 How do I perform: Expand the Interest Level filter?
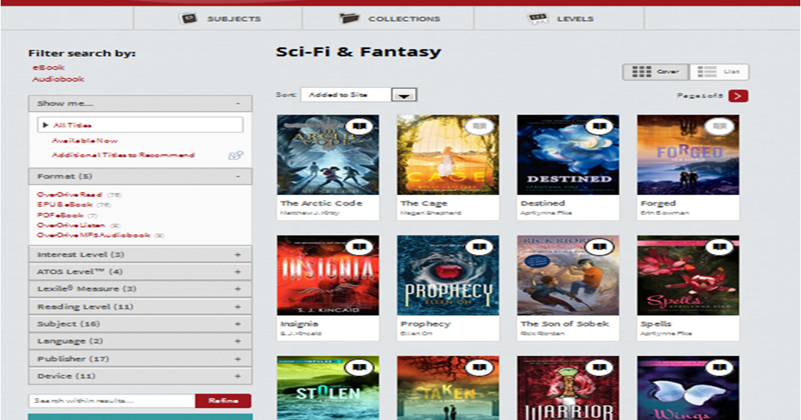140,255
